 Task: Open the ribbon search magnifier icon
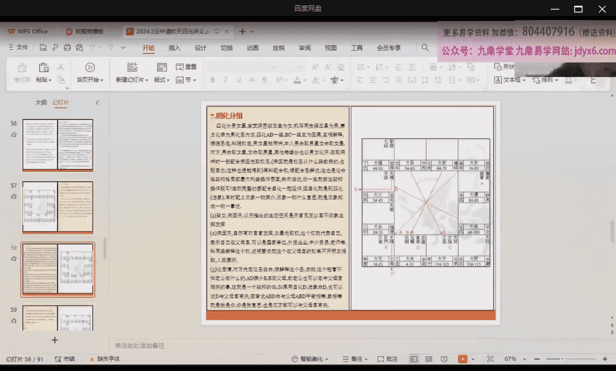425,48
